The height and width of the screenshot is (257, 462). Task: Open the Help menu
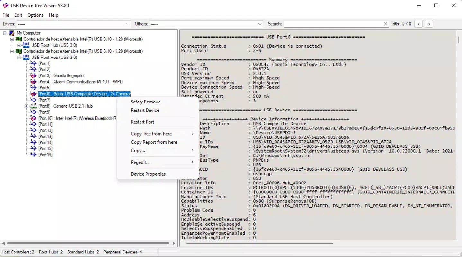coord(53,15)
